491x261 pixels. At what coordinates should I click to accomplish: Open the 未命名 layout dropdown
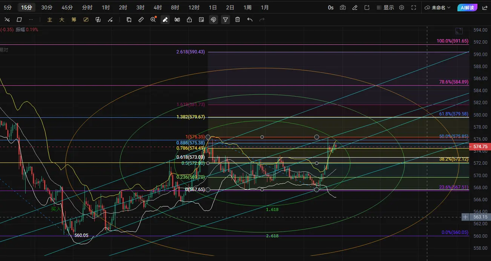[x=437, y=8]
